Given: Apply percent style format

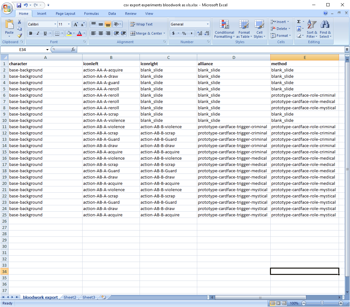Looking at the screenshot, I should (184, 33).
